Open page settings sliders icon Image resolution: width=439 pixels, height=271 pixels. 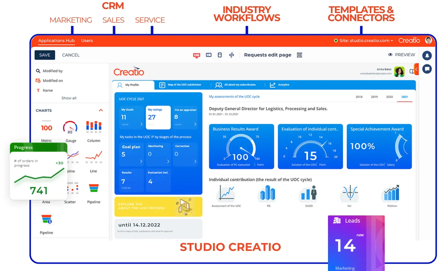pyautogui.click(x=300, y=55)
